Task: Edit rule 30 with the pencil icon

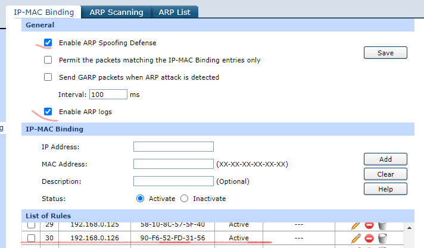Action: pos(356,238)
